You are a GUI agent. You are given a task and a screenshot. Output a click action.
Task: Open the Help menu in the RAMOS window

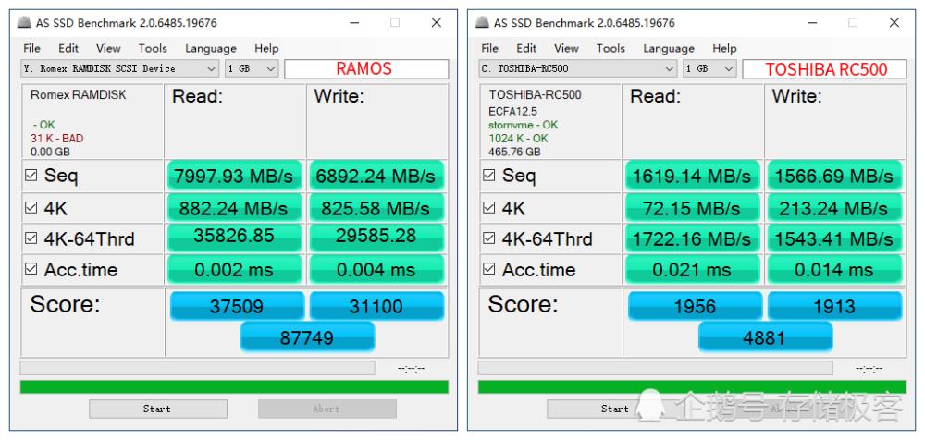coord(266,48)
